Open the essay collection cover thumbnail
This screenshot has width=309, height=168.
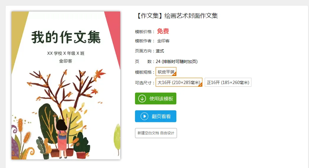(x=66, y=85)
